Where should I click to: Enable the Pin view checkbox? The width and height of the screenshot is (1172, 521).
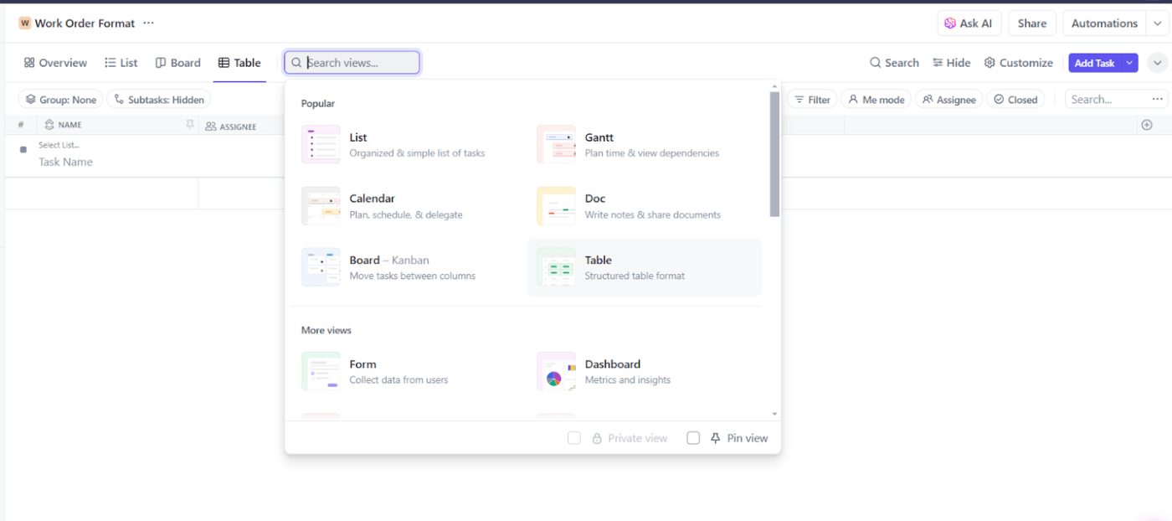[x=693, y=438]
